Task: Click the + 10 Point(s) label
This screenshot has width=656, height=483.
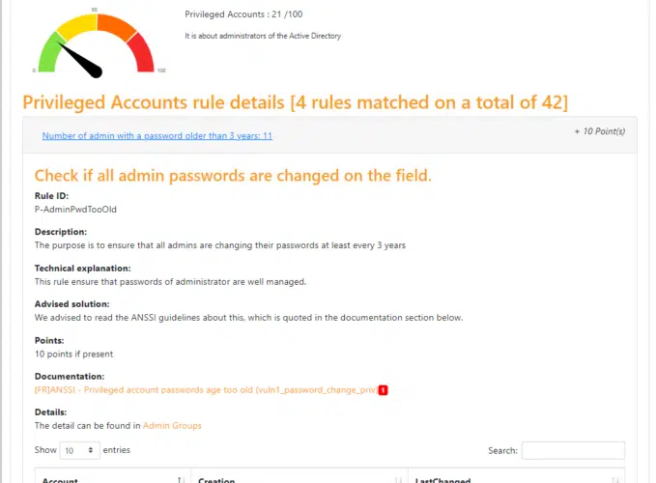Action: (600, 131)
